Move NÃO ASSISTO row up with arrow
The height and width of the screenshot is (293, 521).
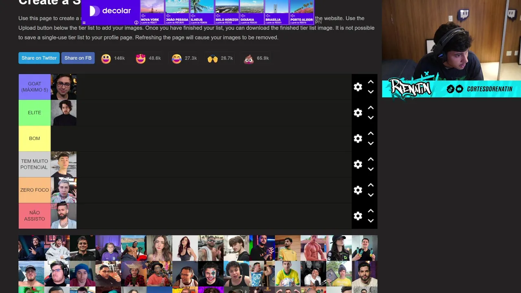click(x=371, y=211)
